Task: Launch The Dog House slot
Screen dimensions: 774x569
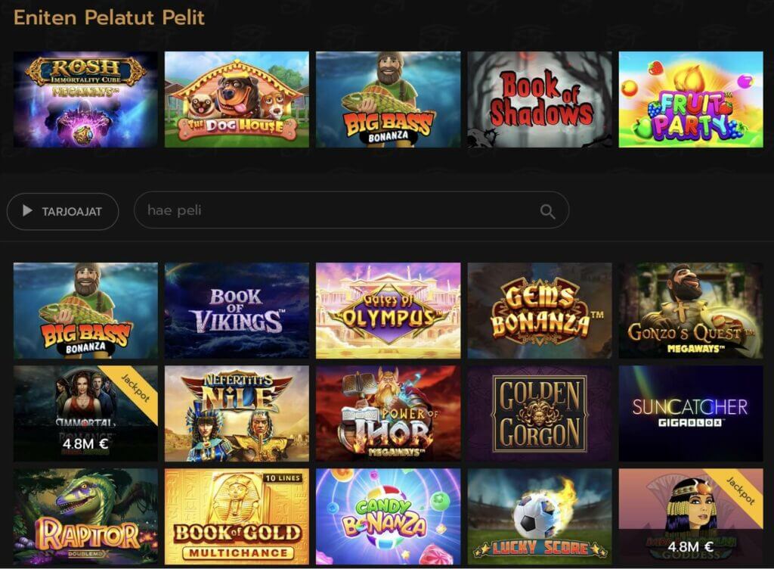Action: pos(237,99)
